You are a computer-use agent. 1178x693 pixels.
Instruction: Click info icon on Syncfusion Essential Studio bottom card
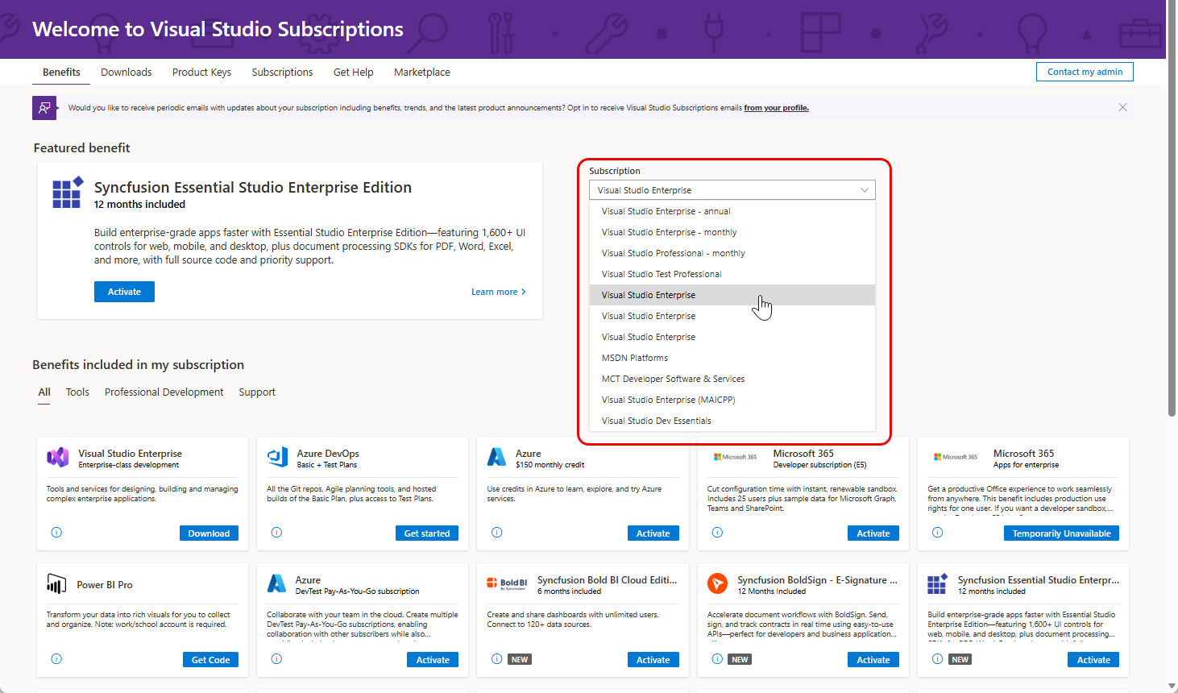point(937,659)
